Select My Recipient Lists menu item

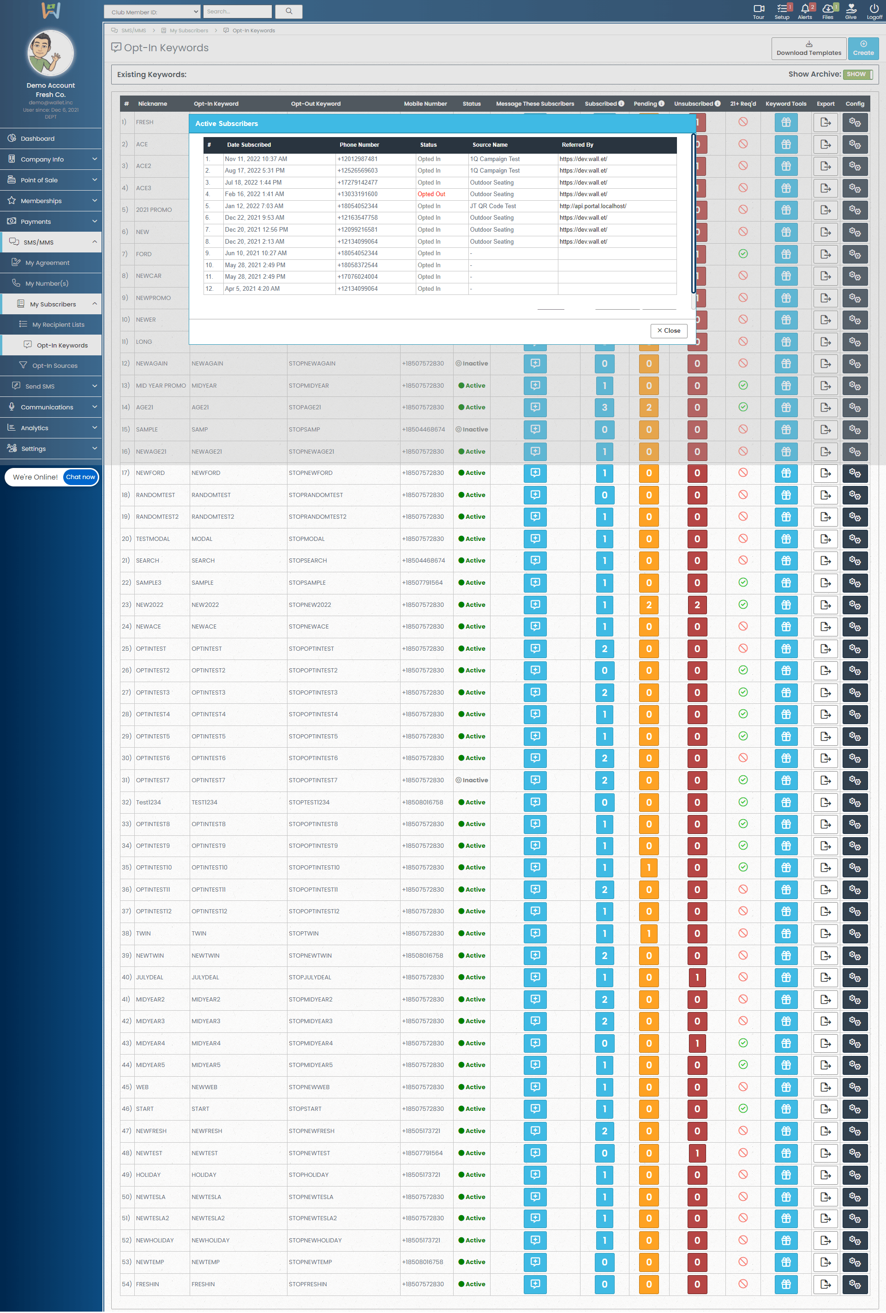[x=58, y=324]
